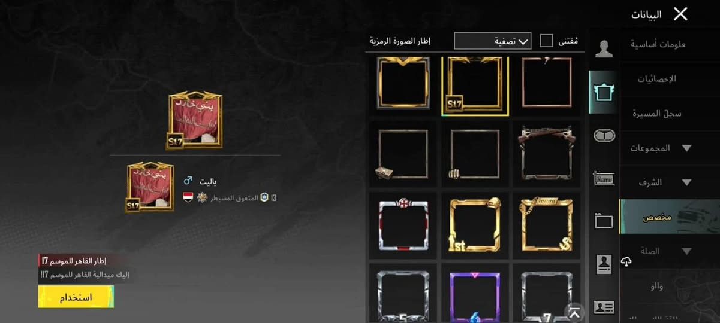This screenshot has height=323, width=720.
Task: Open the title badge category icon
Action: (x=604, y=136)
